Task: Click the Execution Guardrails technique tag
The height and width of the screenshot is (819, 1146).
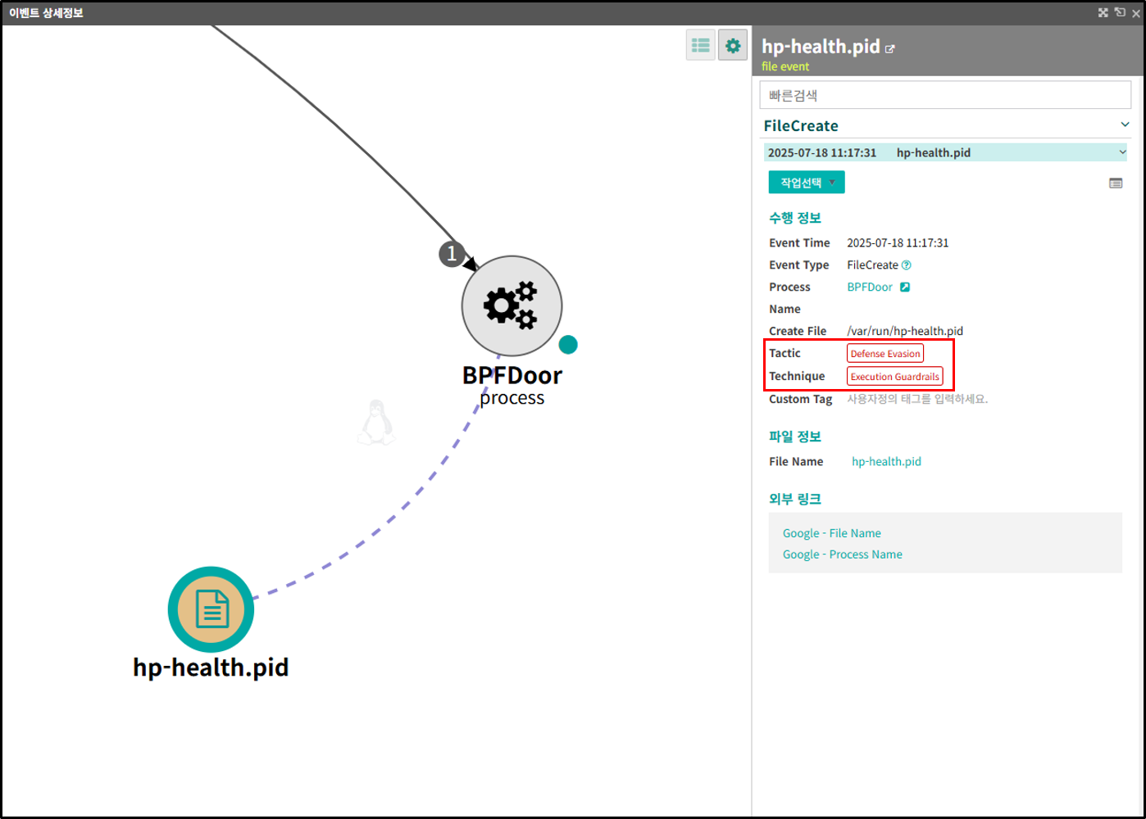Action: tap(895, 377)
